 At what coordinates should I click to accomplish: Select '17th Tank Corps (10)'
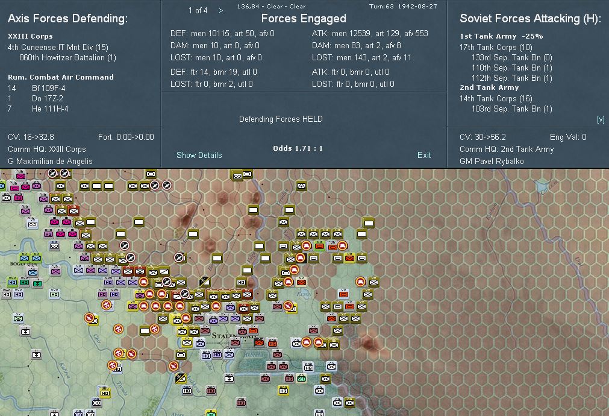pyautogui.click(x=496, y=47)
